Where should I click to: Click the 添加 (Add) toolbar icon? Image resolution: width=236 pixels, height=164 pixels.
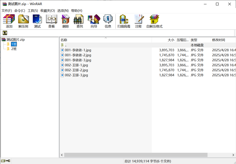click(x=9, y=21)
